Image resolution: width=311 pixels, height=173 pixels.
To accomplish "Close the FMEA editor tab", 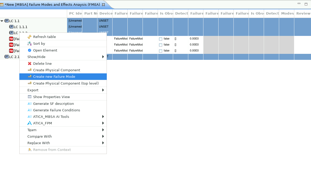I will point(103,4).
